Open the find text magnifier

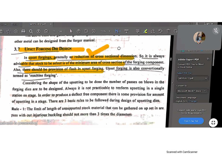click(31, 31)
